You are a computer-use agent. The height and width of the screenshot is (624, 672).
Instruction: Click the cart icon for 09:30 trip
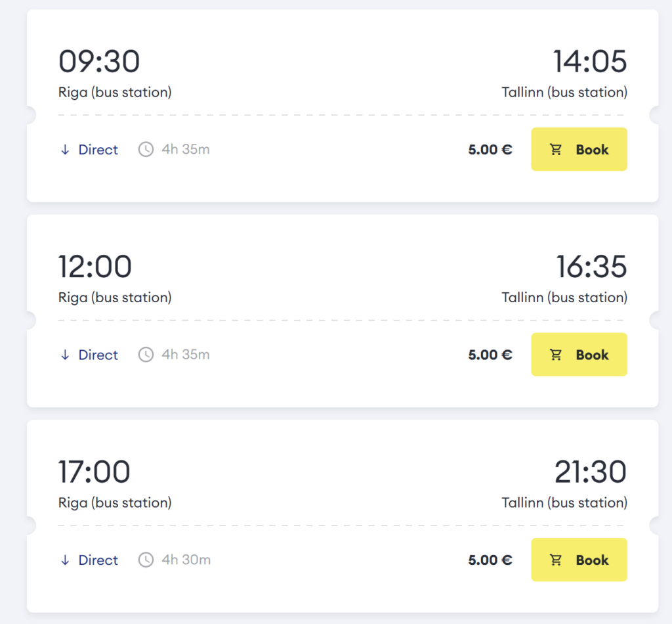pyautogui.click(x=556, y=149)
